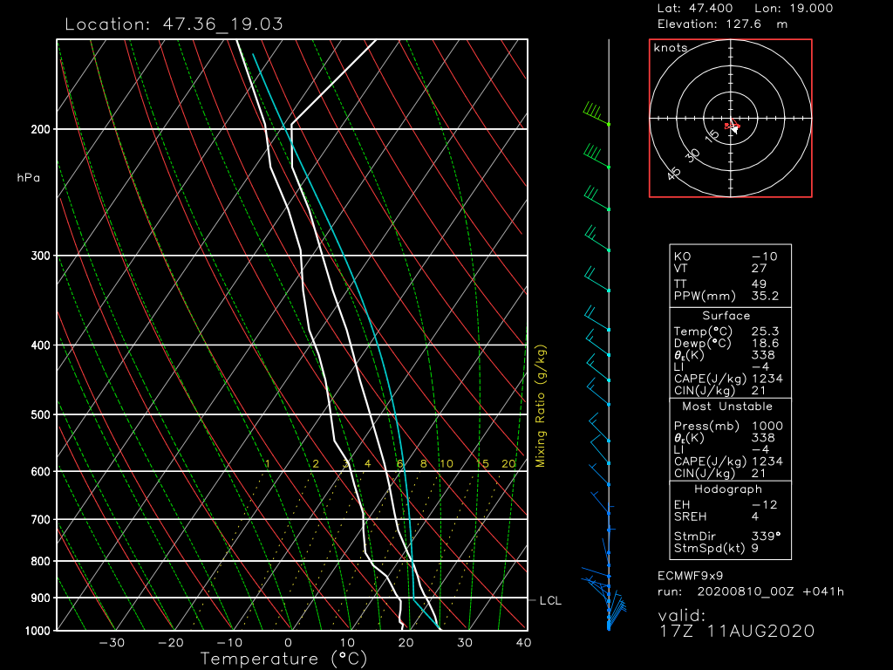Click the PPW(mm) value 35.2
Viewport: 893px width, 670px height.
(765, 295)
